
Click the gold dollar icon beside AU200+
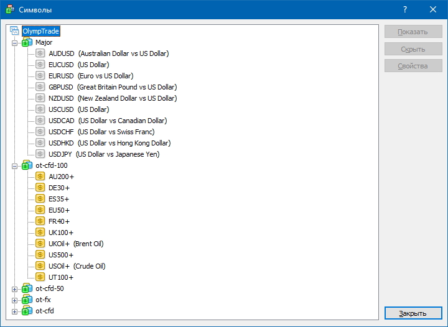(40, 177)
